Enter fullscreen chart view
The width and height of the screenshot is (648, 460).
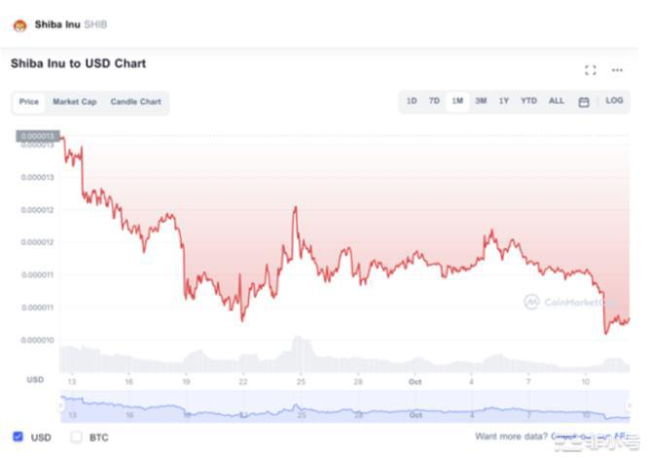[x=590, y=70]
